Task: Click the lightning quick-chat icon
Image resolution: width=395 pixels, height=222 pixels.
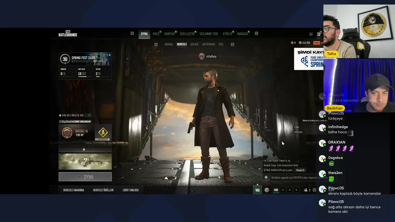Action: pyautogui.click(x=266, y=178)
